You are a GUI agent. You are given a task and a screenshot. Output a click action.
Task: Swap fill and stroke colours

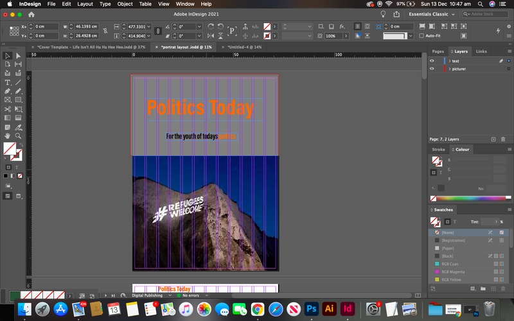(x=21, y=144)
